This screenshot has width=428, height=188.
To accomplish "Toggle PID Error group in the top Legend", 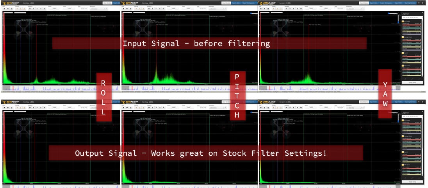I will click(x=403, y=65).
